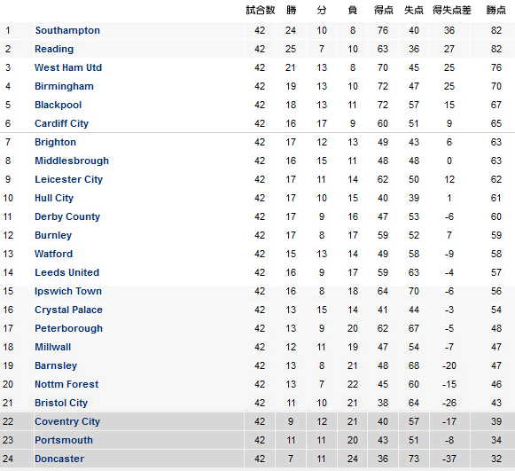Select the Leeds United link
Screen dimensions: 515x471
(x=67, y=272)
